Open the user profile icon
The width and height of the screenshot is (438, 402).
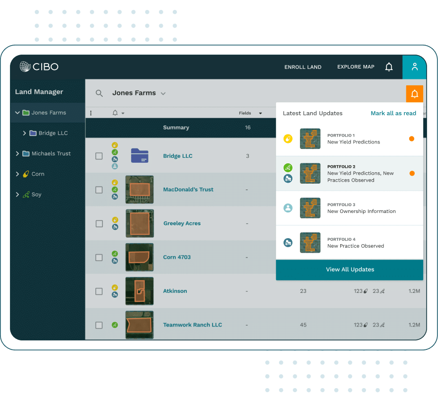click(x=415, y=67)
